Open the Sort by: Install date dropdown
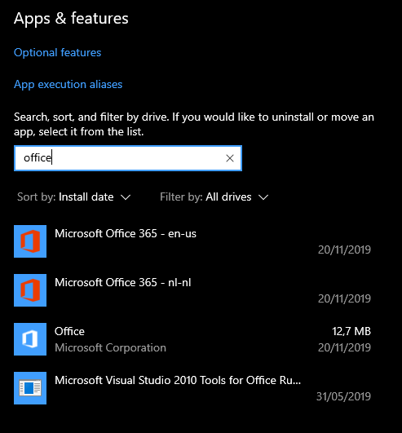 click(x=73, y=197)
